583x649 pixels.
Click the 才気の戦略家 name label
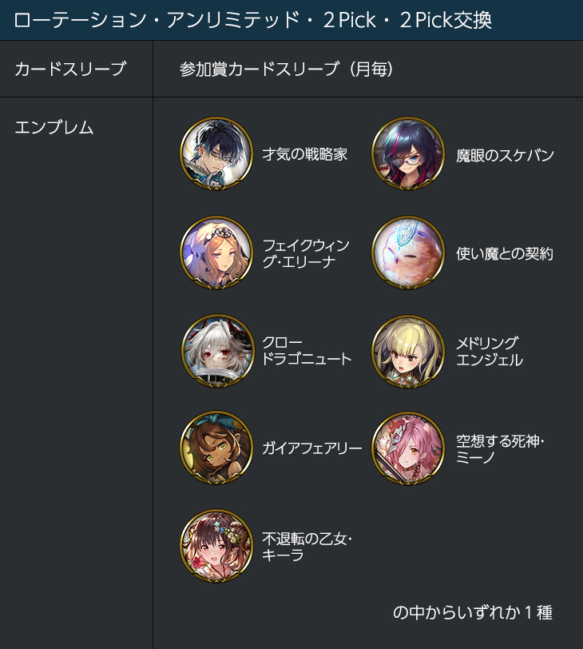[x=305, y=154]
